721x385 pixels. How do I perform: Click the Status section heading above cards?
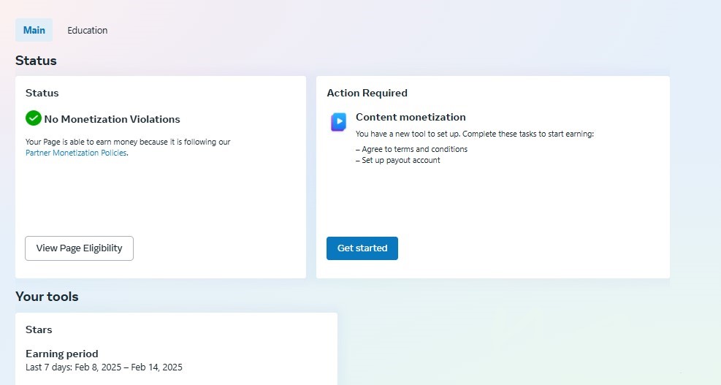pos(36,61)
